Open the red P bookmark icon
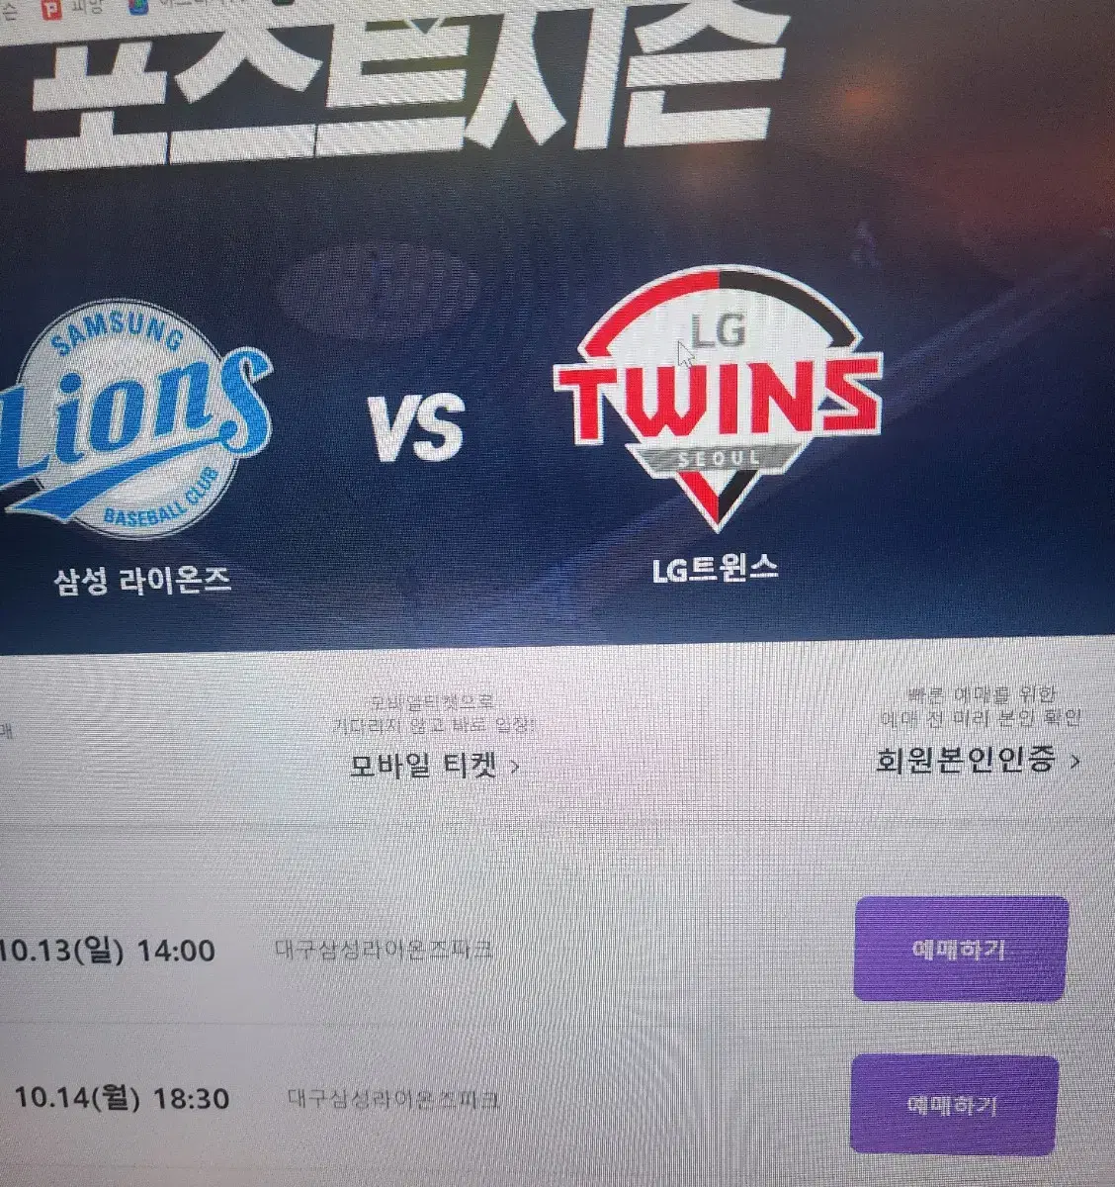 point(50,9)
